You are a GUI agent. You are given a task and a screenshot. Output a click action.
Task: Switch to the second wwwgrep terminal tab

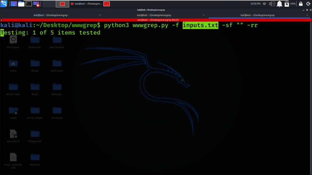[154, 15]
